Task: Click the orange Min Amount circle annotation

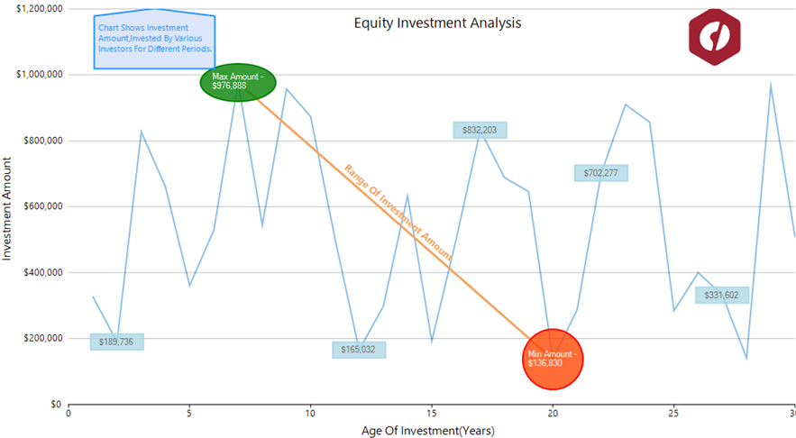Action: 554,360
